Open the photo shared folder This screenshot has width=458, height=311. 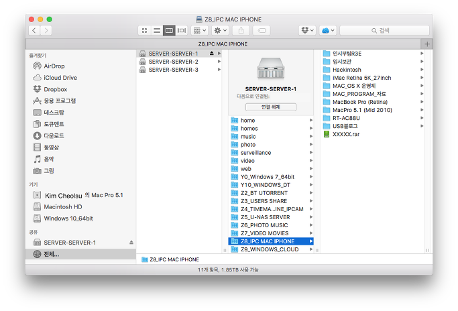[271, 145]
